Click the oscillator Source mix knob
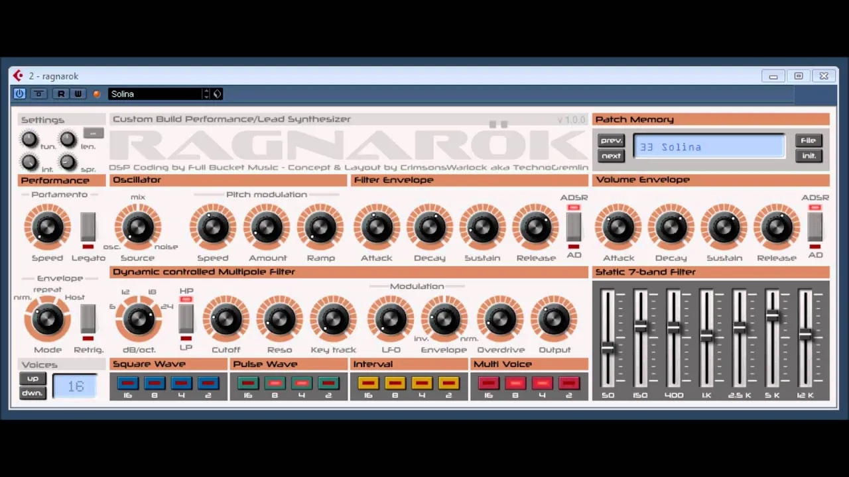849x477 pixels. (138, 227)
